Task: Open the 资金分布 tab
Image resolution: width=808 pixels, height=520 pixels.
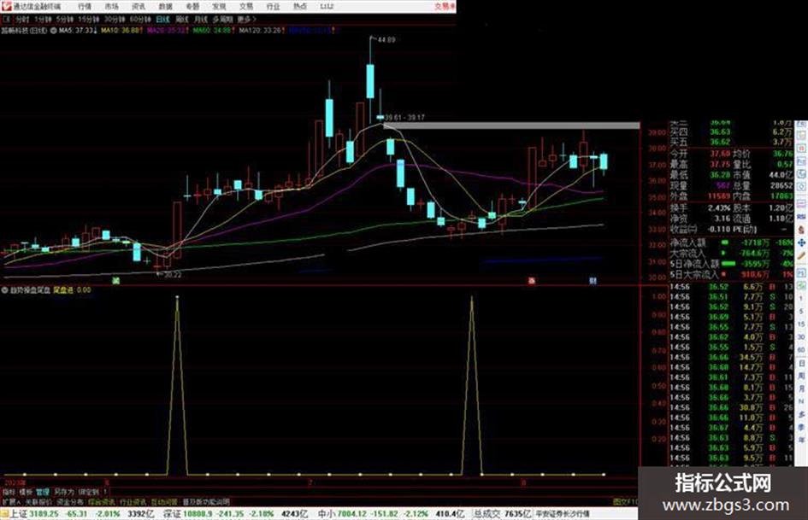Action: tap(70, 502)
